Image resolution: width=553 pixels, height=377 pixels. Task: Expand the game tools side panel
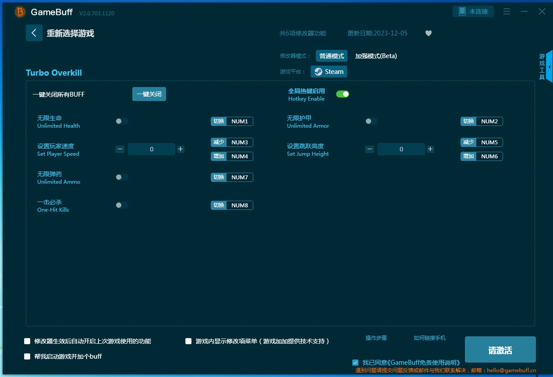(549, 66)
